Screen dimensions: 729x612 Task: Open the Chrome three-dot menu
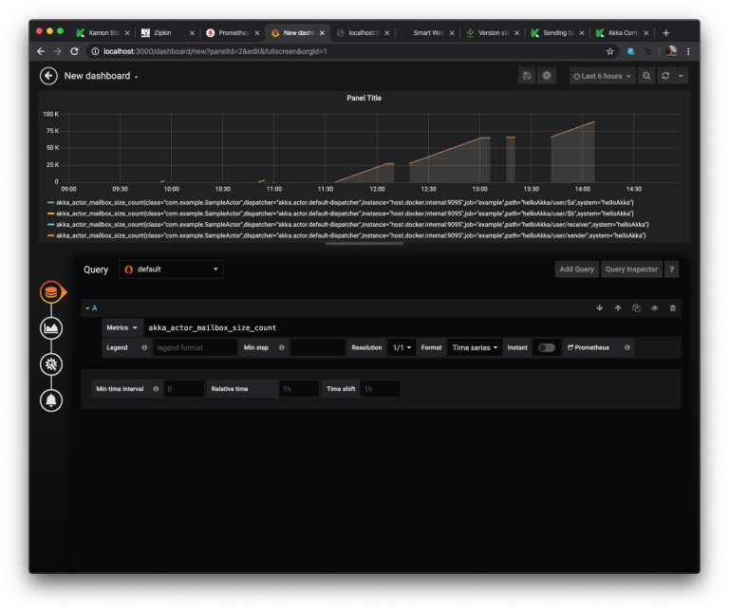pos(688,51)
